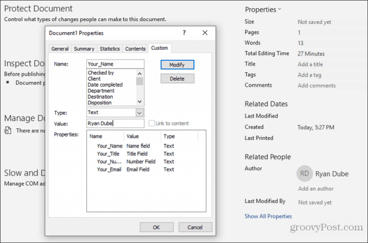This screenshot has width=368, height=243.
Task: Click the Name column header
Action: pyautogui.click(x=106, y=136)
